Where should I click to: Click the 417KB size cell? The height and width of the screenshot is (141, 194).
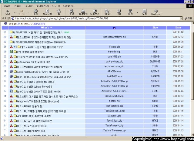click(155, 121)
